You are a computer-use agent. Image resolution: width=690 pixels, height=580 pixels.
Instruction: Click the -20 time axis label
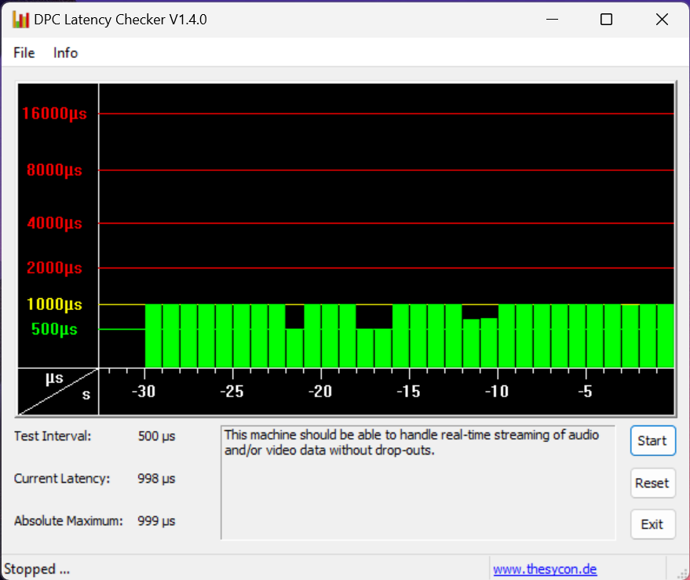coord(320,391)
